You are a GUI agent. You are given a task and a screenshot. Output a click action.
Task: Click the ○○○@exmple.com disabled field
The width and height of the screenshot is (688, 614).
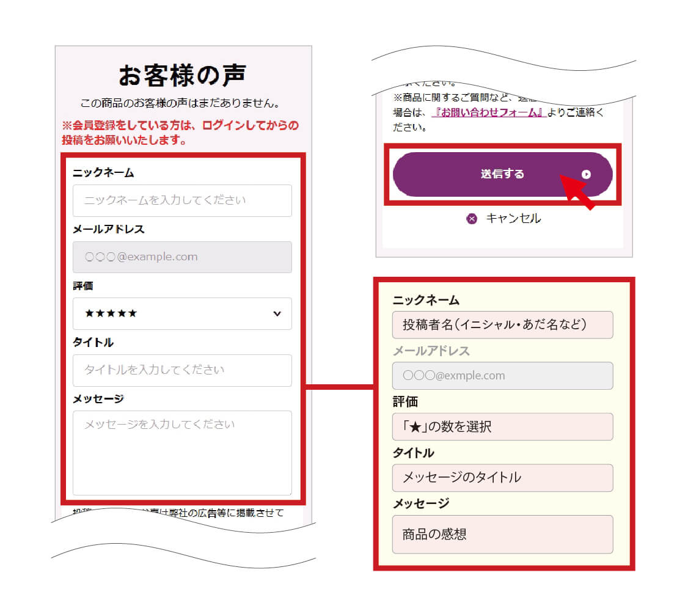tap(502, 376)
